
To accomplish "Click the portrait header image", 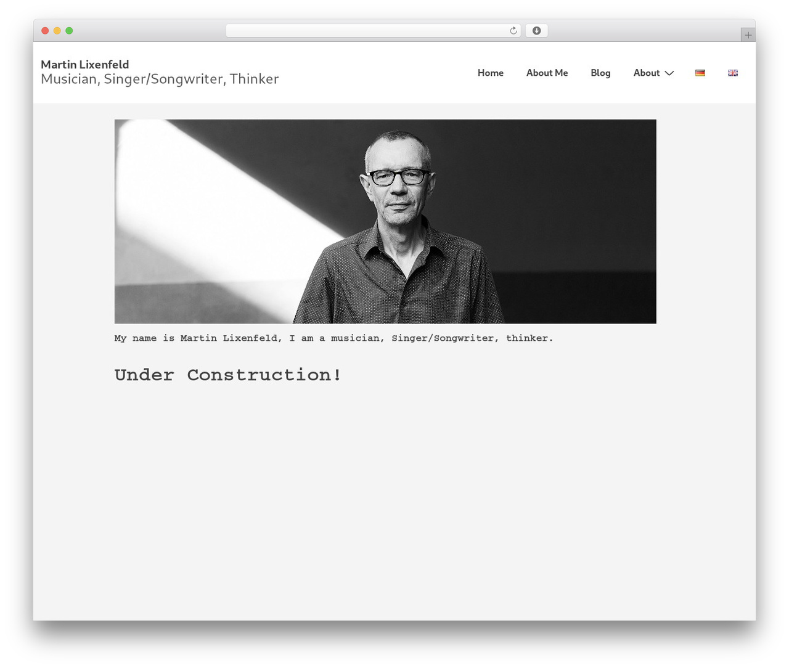I will click(x=385, y=221).
